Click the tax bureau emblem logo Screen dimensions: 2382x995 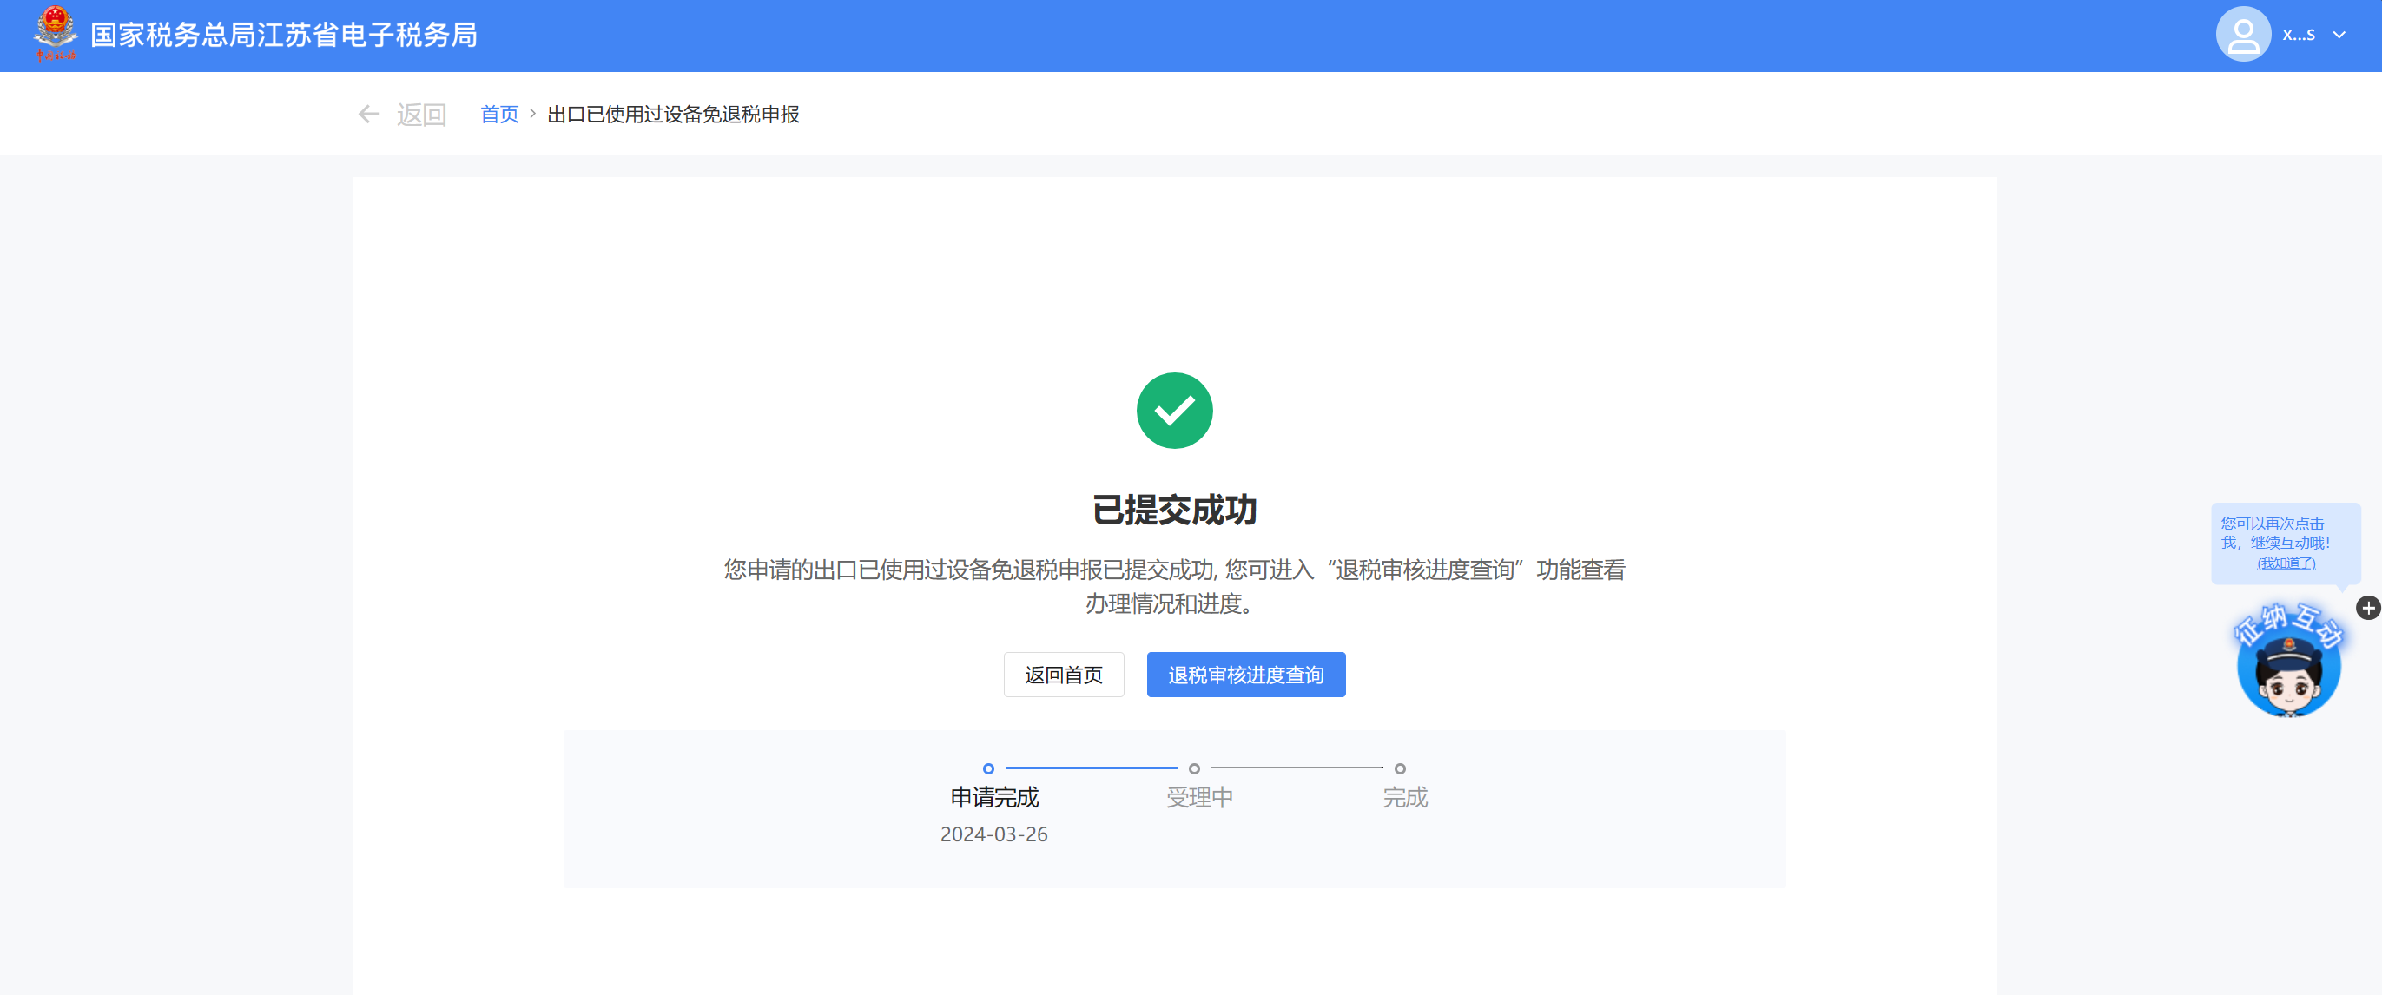click(x=56, y=33)
